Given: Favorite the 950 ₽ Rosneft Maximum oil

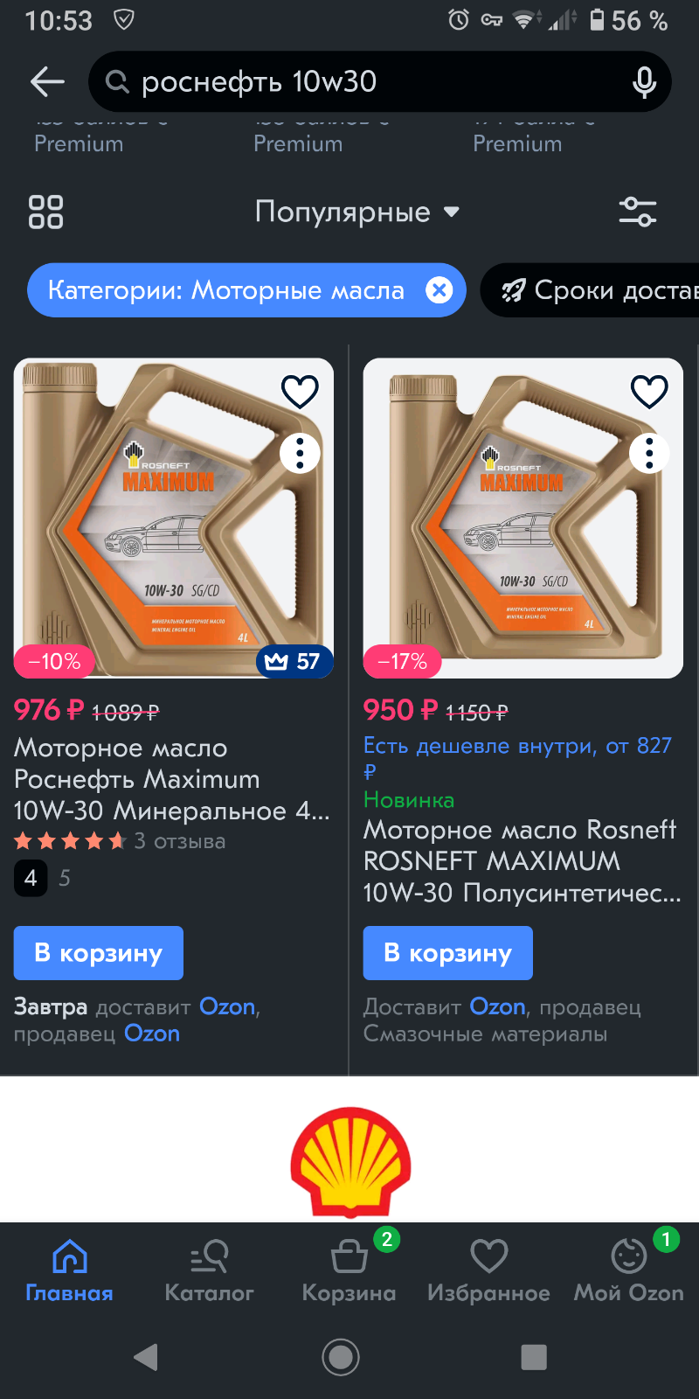Looking at the screenshot, I should pyautogui.click(x=649, y=392).
